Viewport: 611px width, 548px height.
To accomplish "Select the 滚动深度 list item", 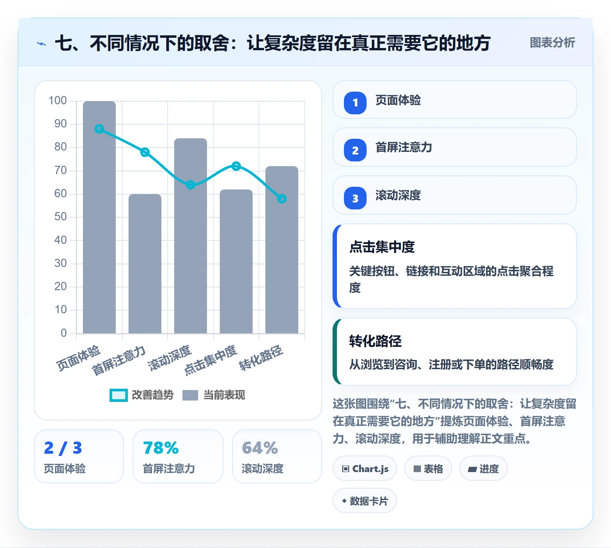I will (x=455, y=195).
